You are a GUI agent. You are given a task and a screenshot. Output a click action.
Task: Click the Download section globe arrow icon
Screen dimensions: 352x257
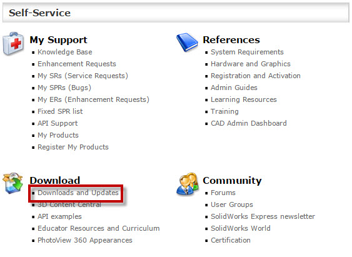13,183
